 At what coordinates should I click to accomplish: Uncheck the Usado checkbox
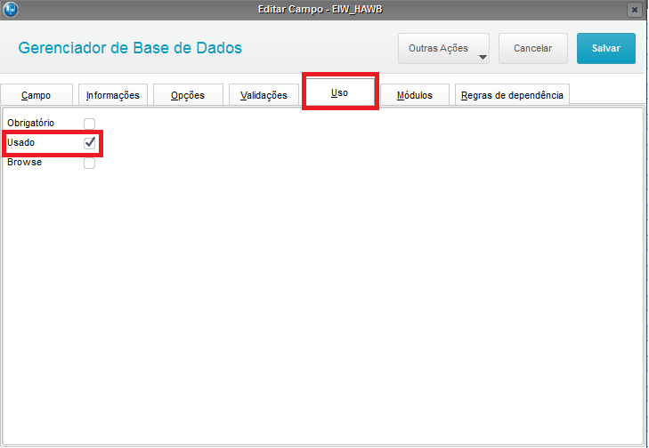pos(89,143)
